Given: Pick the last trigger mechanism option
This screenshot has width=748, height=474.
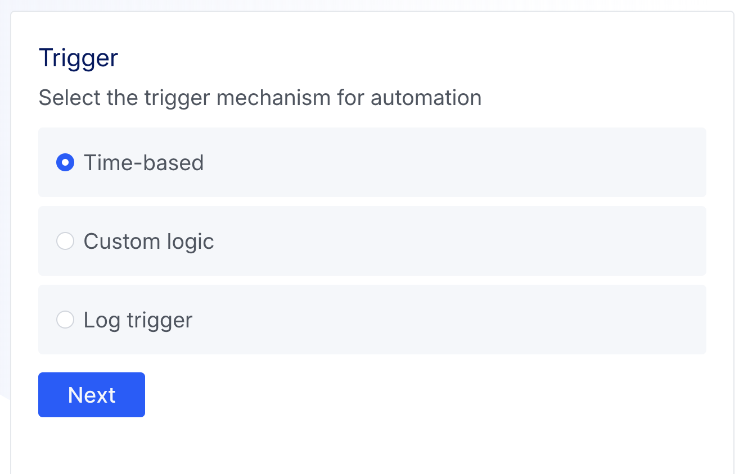Looking at the screenshot, I should (65, 320).
